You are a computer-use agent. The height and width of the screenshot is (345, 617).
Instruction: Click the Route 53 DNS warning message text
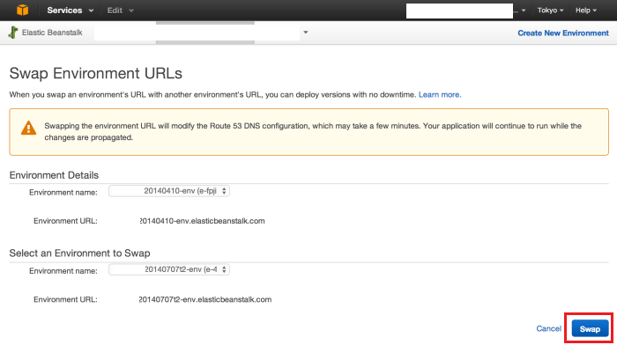313,132
